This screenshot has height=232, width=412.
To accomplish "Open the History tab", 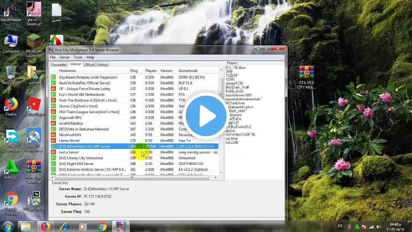I will [x=103, y=64].
